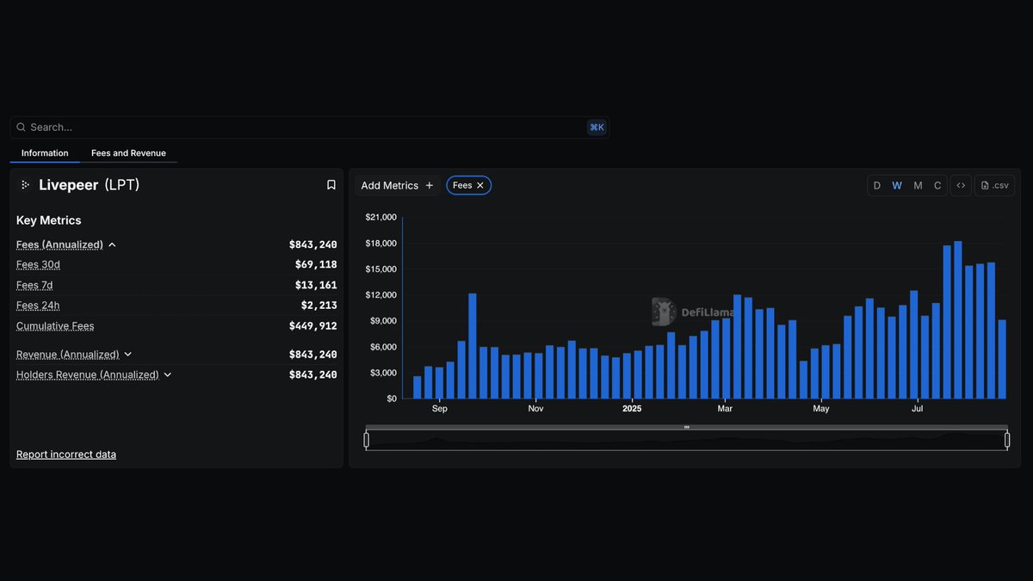Click right handle of range slider
The height and width of the screenshot is (581, 1033).
point(1007,440)
